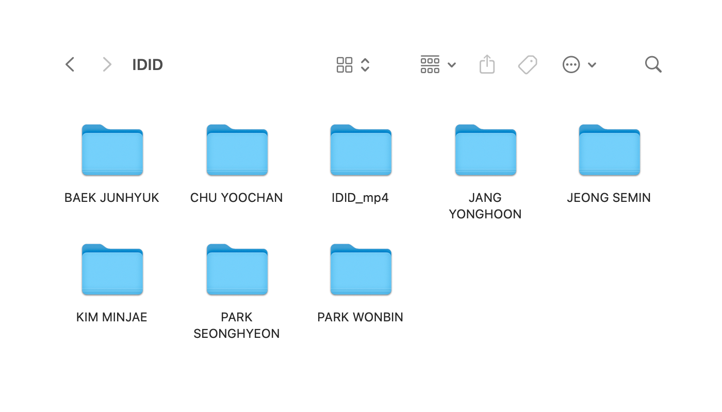Viewport: 722px width, 412px height.
Task: Select the BAEK JUNHYUK folder icon
Action: click(112, 150)
